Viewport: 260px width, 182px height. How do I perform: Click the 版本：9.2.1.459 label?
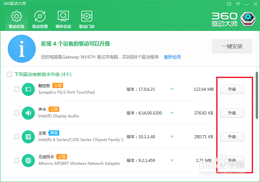141,160
